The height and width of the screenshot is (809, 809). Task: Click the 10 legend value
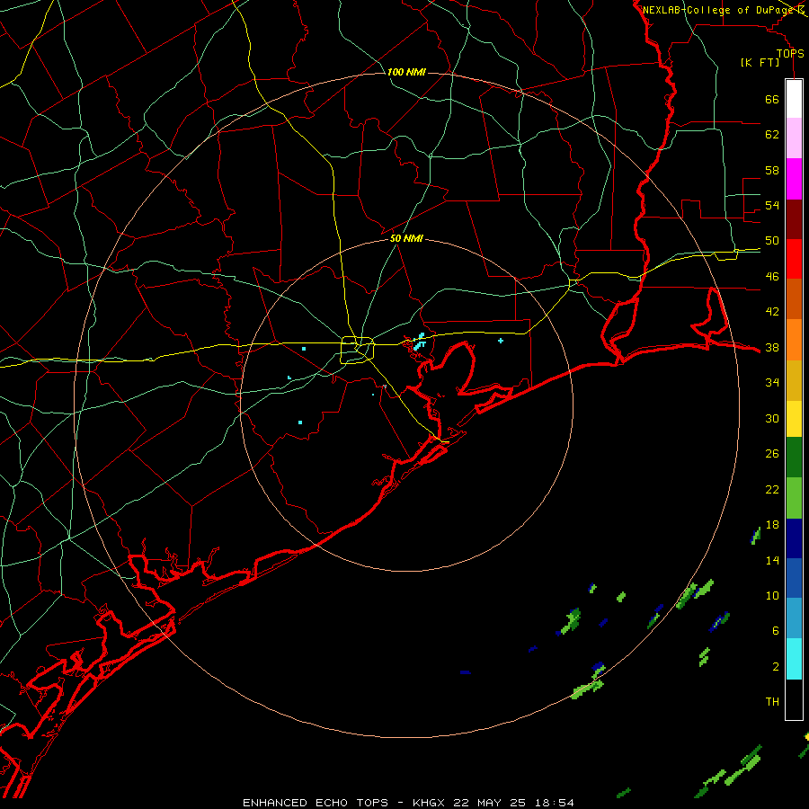pos(772,596)
